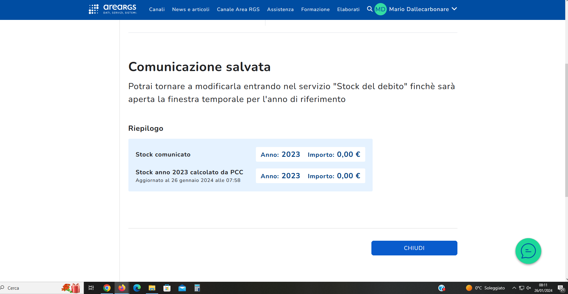Screen dimensions: 568x294
Task: Launch Google Chrome from taskbar
Action: point(107,288)
